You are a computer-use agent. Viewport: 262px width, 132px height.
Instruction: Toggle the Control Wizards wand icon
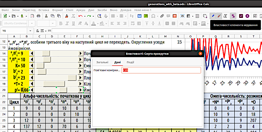coord(219,16)
